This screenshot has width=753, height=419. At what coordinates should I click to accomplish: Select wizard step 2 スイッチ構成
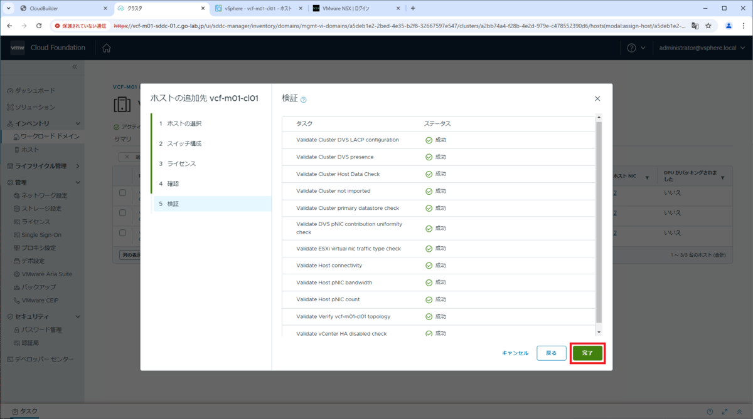(211, 143)
